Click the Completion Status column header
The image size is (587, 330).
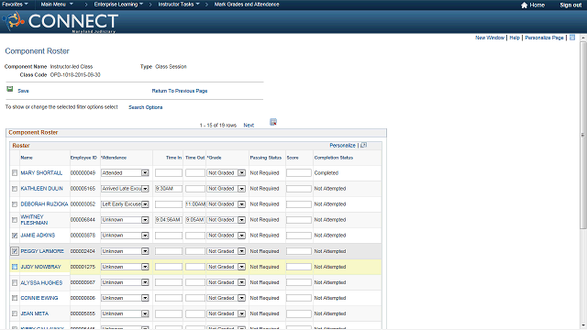(x=334, y=158)
